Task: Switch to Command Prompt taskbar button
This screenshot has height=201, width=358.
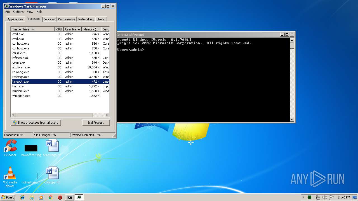Action: (x=69, y=197)
